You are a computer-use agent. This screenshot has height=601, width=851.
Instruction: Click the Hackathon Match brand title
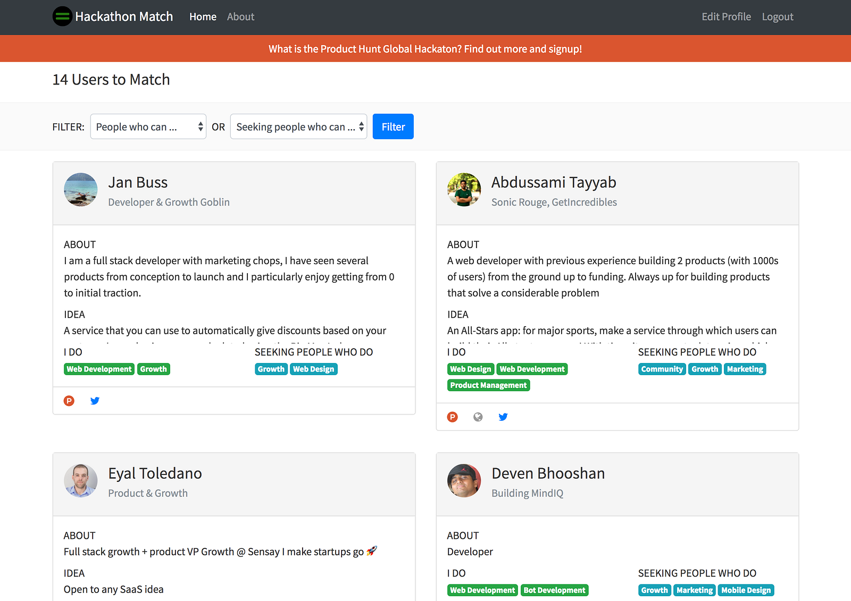tap(124, 16)
